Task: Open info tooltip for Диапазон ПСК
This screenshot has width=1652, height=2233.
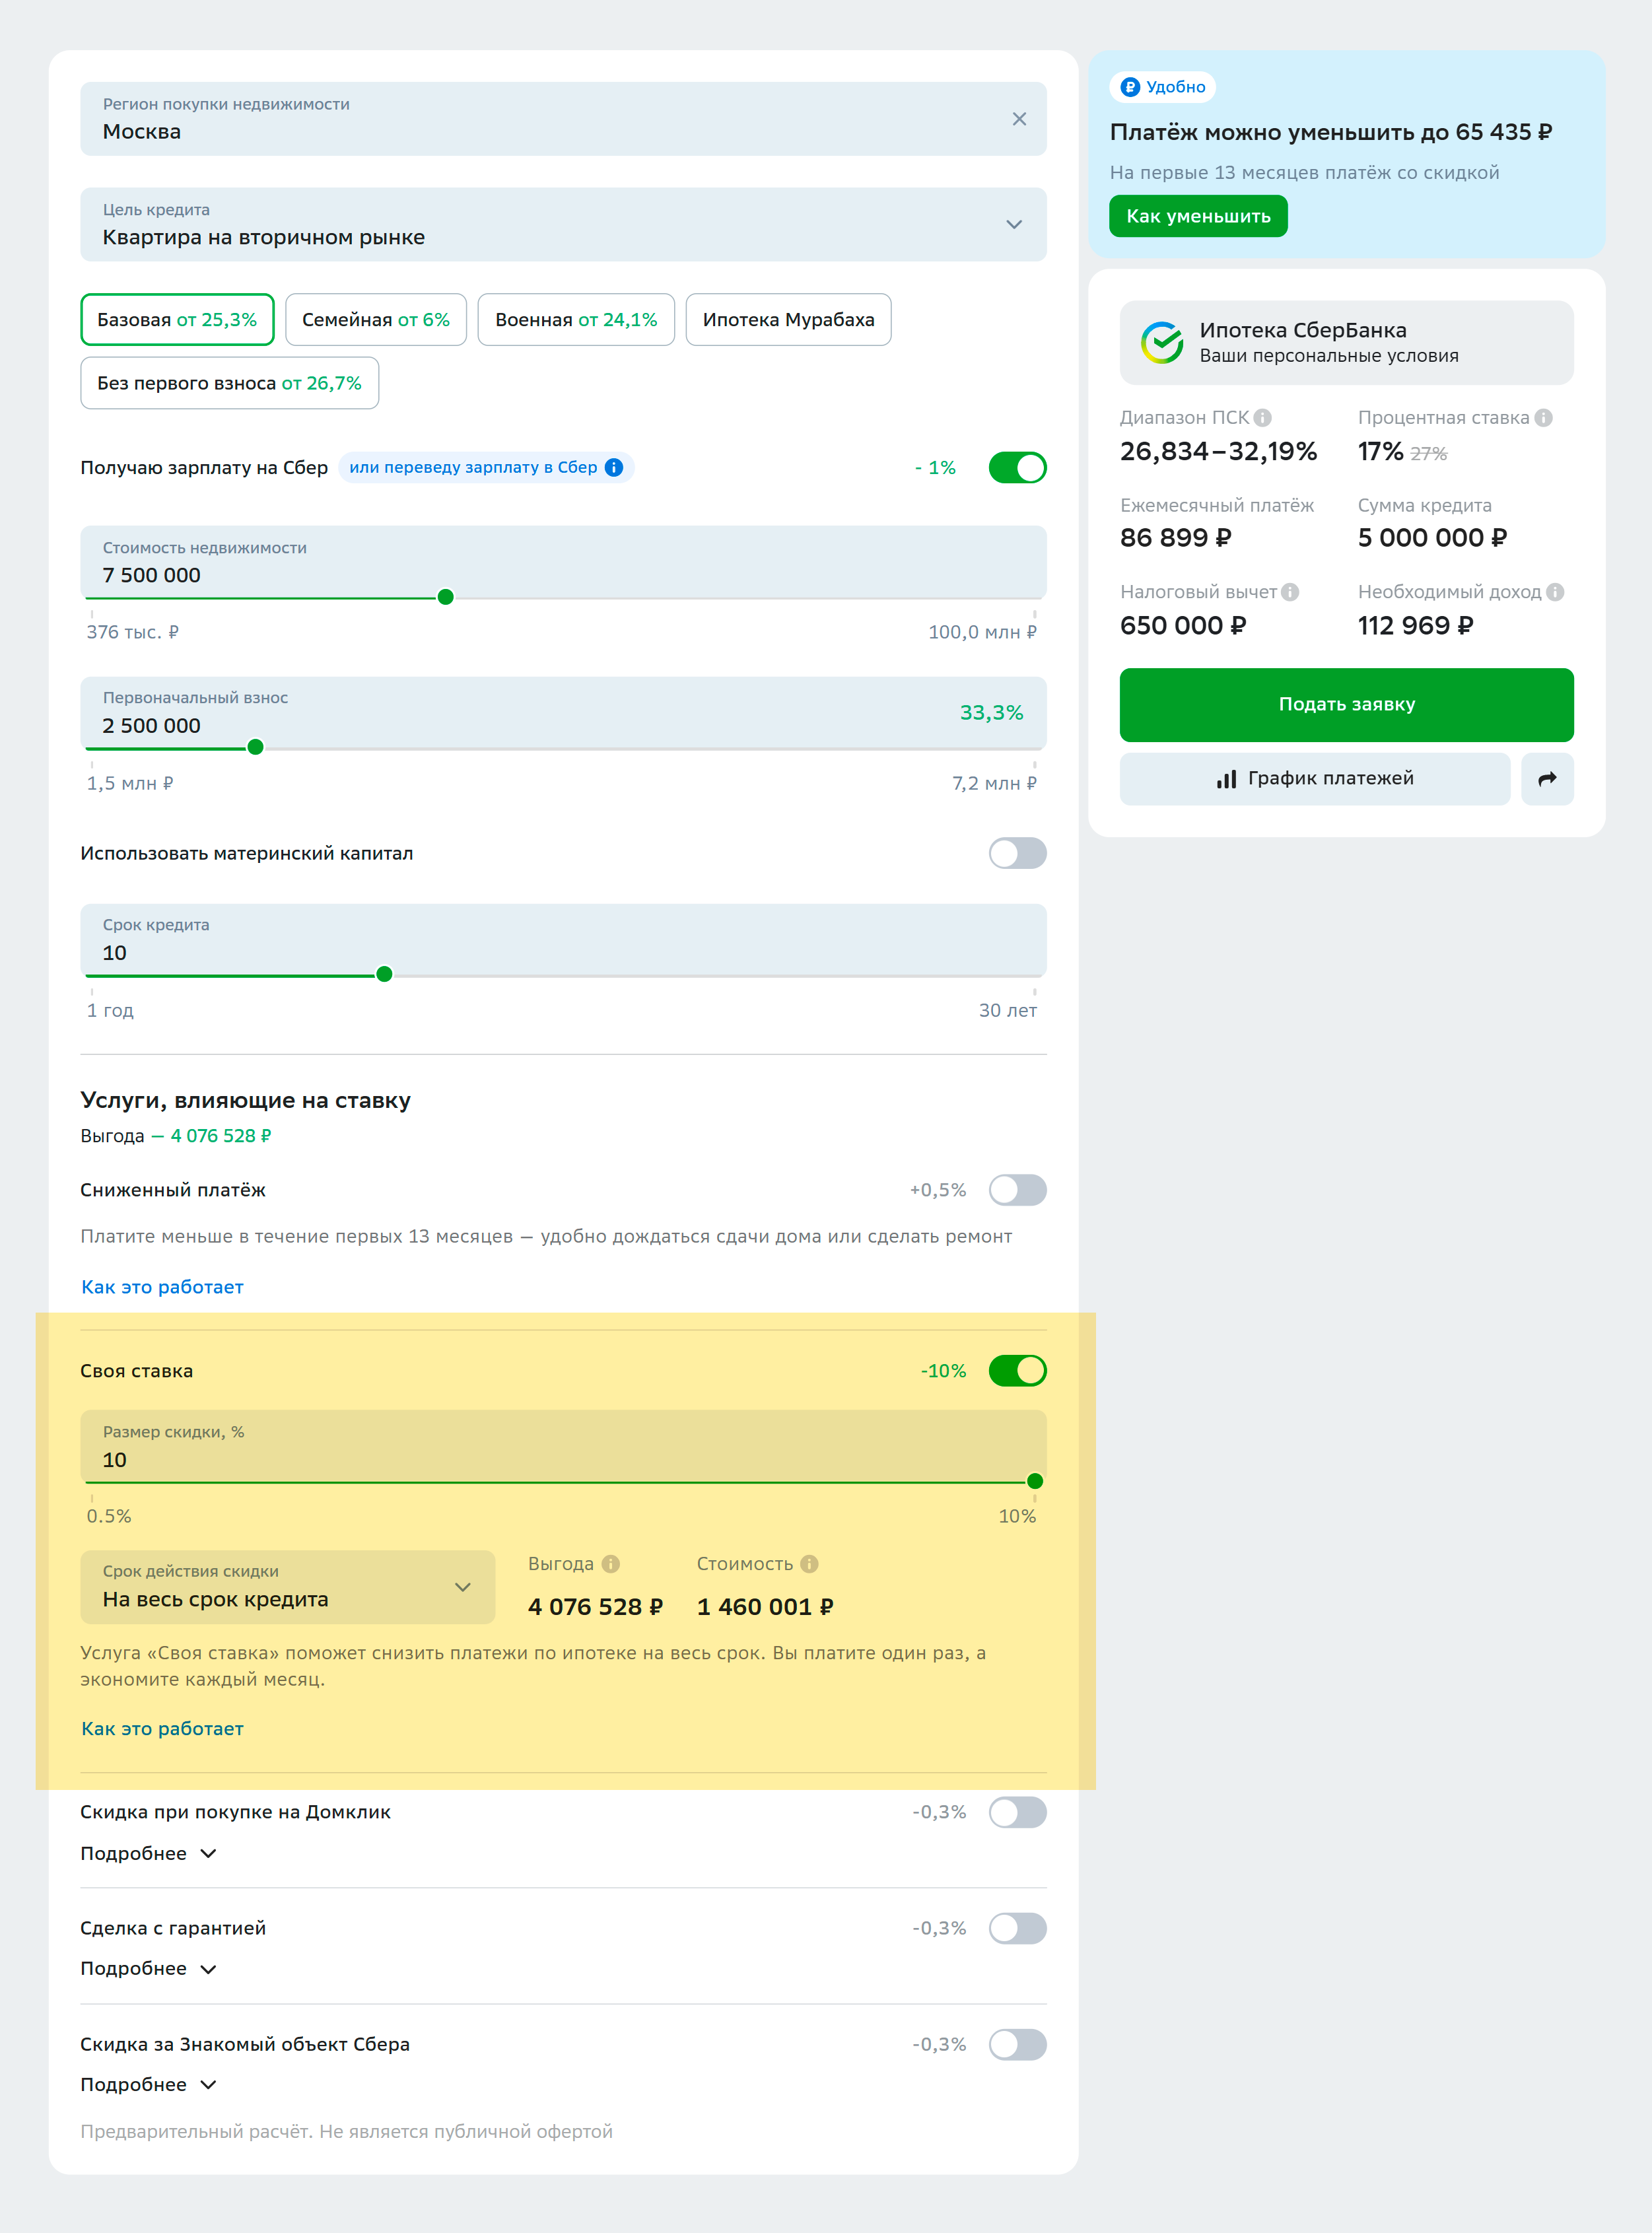Action: click(1262, 418)
